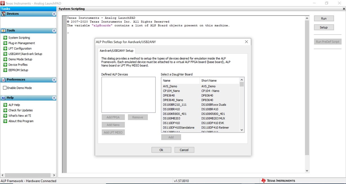Open Device Profiles link

point(18,65)
